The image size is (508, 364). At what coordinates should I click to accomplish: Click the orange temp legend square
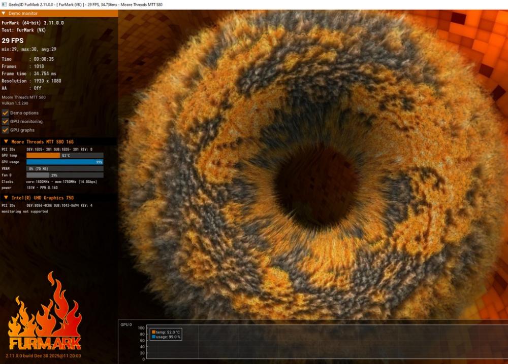click(154, 332)
